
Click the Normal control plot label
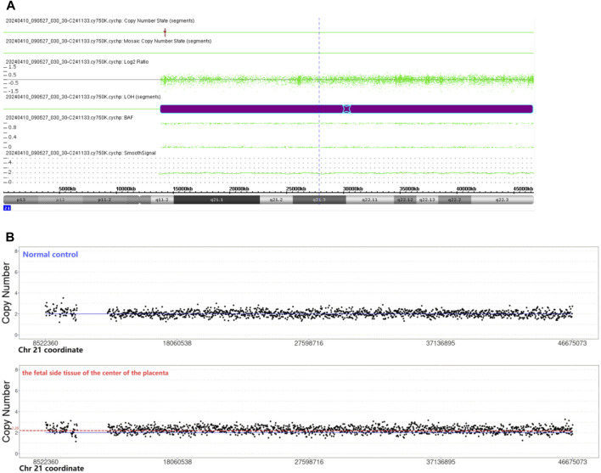click(50, 255)
